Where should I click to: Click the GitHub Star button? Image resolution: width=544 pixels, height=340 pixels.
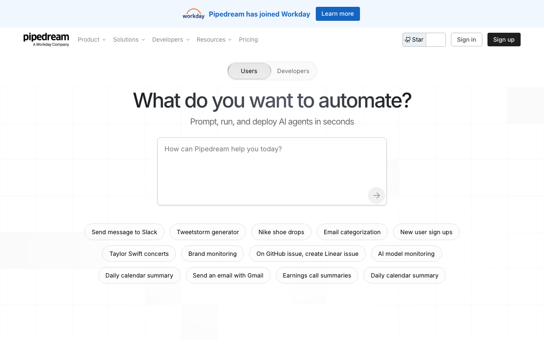tap(414, 40)
